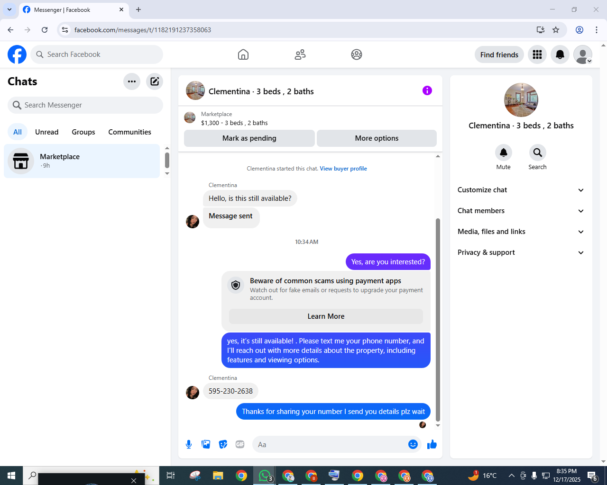
Task: Open a new Chrome tab
Action: click(x=138, y=9)
